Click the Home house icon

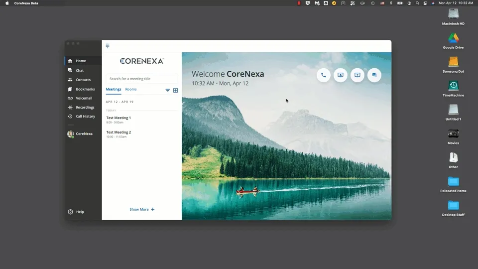70,61
